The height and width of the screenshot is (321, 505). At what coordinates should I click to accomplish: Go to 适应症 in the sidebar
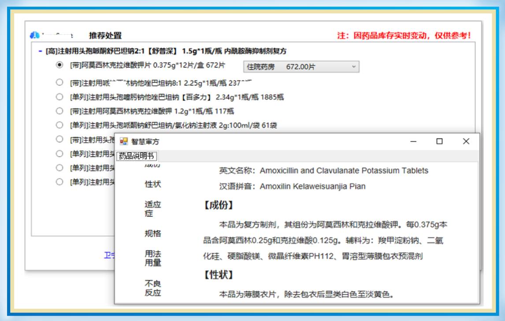(x=153, y=209)
